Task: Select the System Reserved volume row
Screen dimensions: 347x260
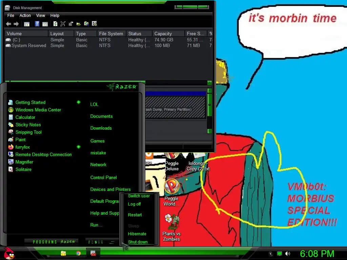Action: pyautogui.click(x=108, y=46)
